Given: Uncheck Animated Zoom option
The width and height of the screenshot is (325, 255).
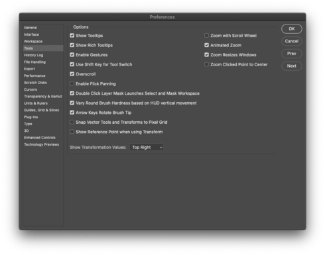Looking at the screenshot, I should 206,45.
